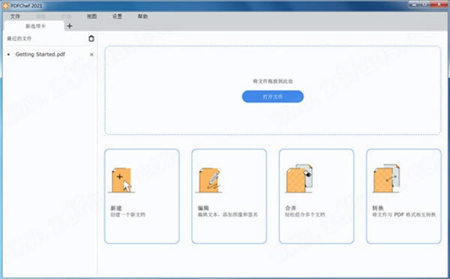Open the 帮助 menu
450x279 pixels.
point(142,16)
